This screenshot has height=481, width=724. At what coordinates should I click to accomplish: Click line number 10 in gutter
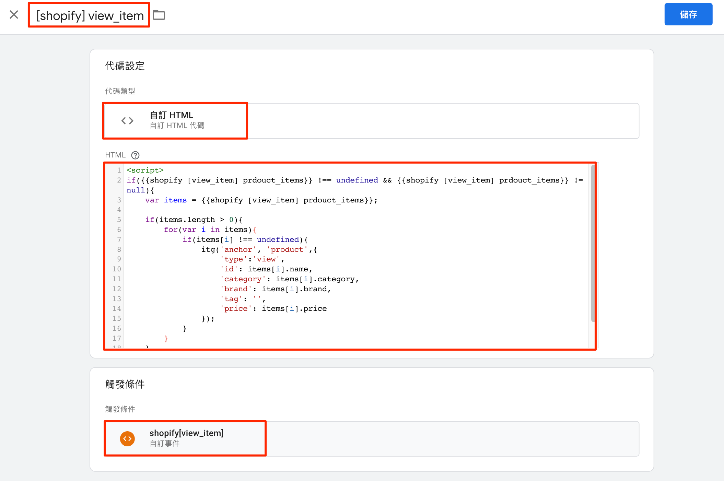(x=117, y=269)
